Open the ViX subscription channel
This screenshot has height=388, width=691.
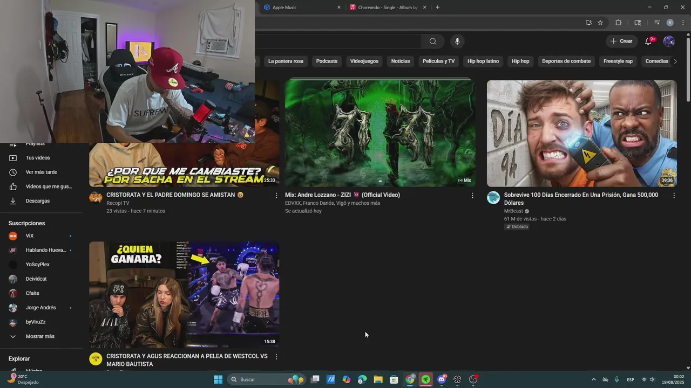click(x=42, y=236)
